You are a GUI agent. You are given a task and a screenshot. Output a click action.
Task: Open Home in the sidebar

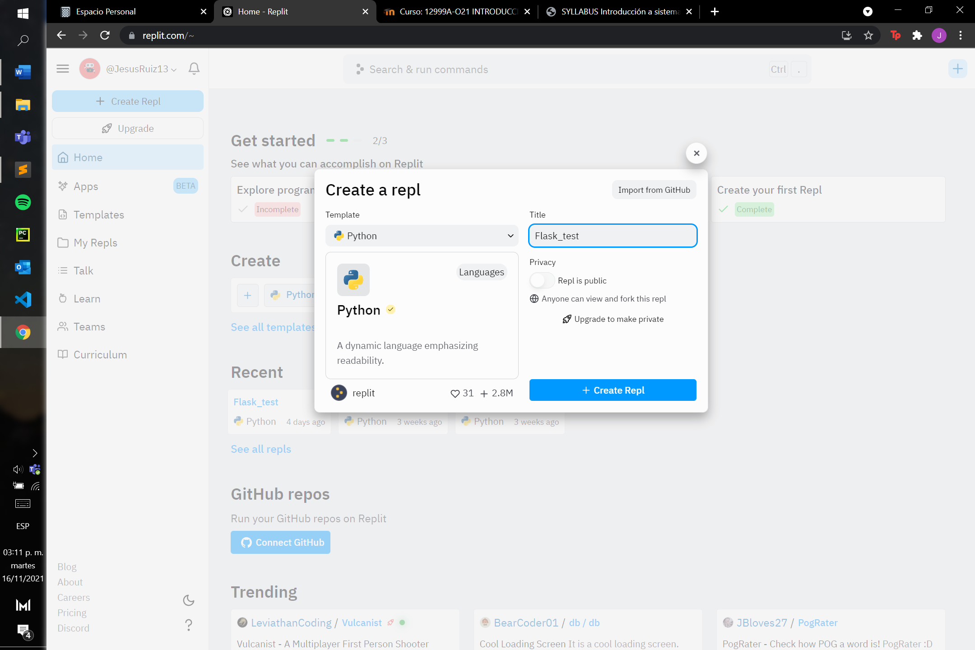tap(128, 157)
